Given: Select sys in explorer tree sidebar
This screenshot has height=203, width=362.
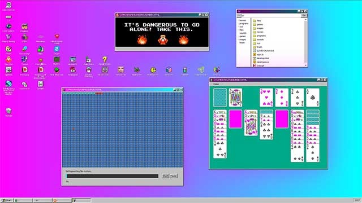Looking at the screenshot, I should tap(242, 27).
